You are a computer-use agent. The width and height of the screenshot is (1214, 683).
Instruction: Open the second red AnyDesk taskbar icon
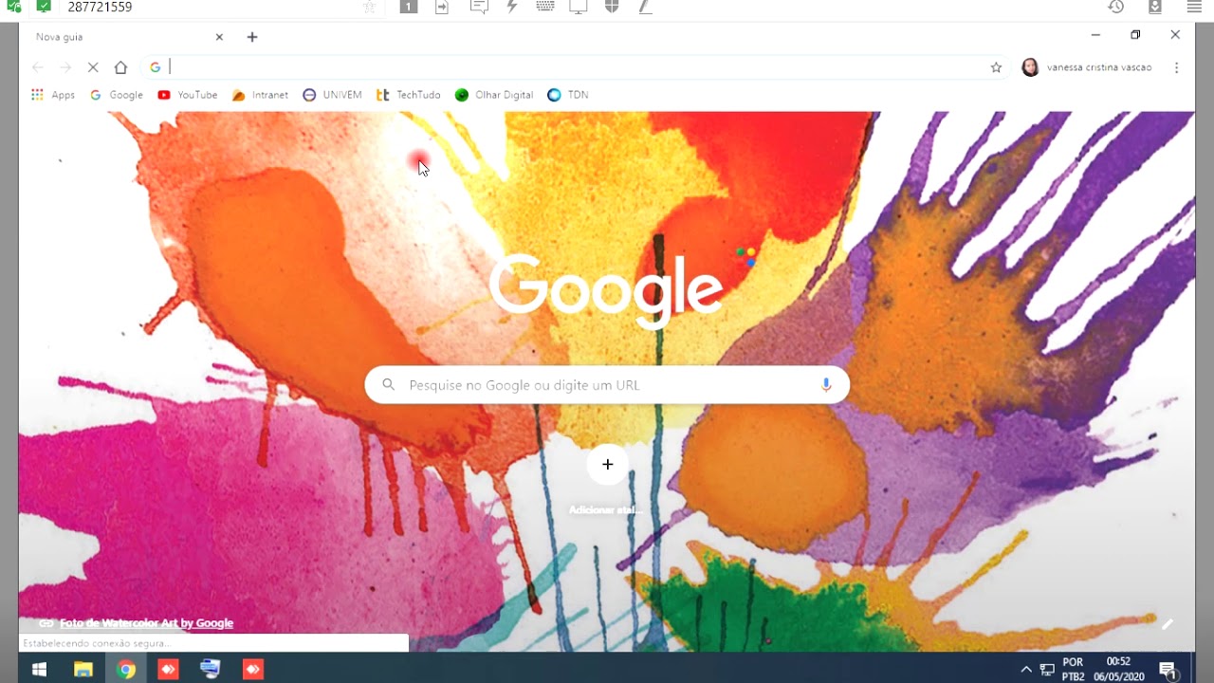tap(253, 670)
